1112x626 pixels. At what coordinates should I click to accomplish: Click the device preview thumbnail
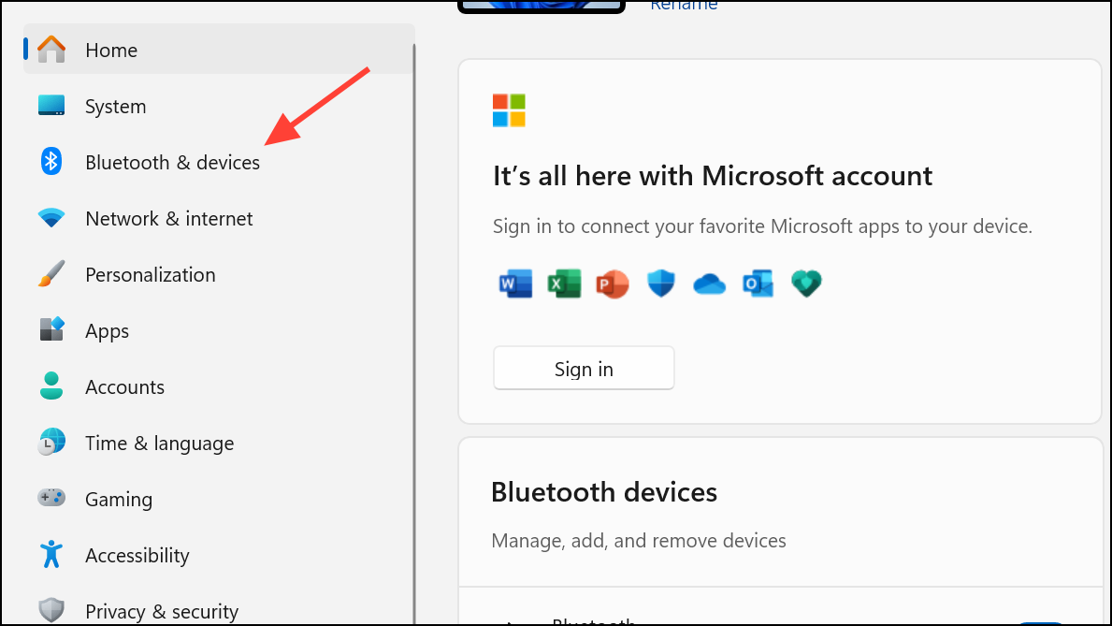point(541,6)
